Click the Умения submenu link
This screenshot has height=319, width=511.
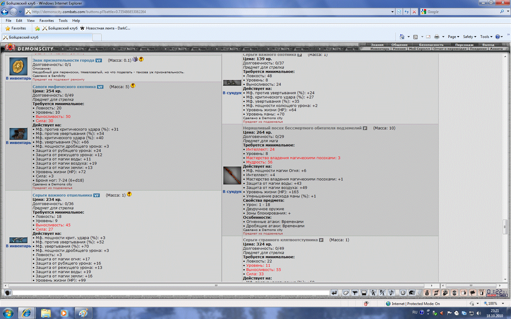tap(399, 49)
